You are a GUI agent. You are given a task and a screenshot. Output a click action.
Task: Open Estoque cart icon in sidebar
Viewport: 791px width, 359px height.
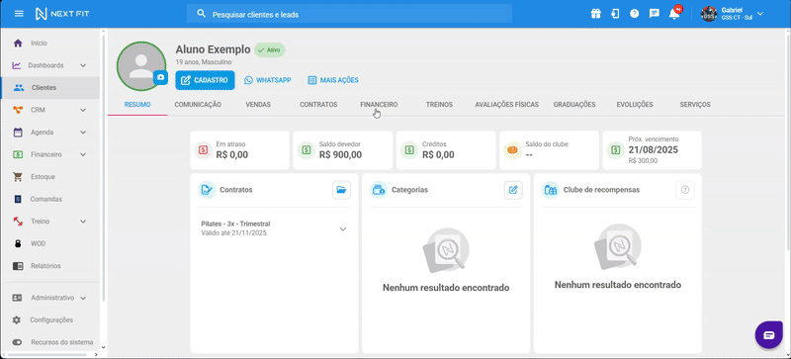[x=18, y=177]
